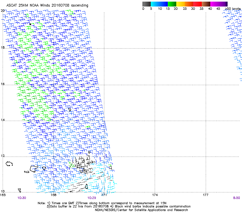The image size is (242, 212).
Task: Click the longitude label "177"
Action: coord(206,195)
